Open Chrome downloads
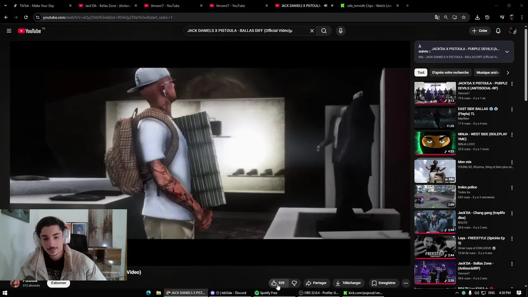Viewport: 528px width, 297px height. [477, 17]
